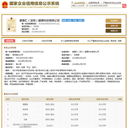Viewport: 127px width, 128px height.
Task: Click the shareholder name in row 1
Action: pos(25,104)
